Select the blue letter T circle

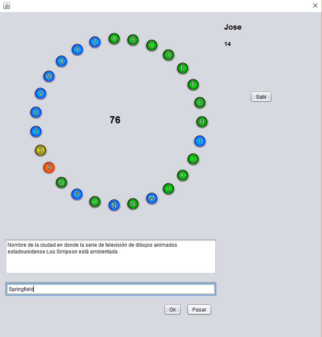click(36, 131)
